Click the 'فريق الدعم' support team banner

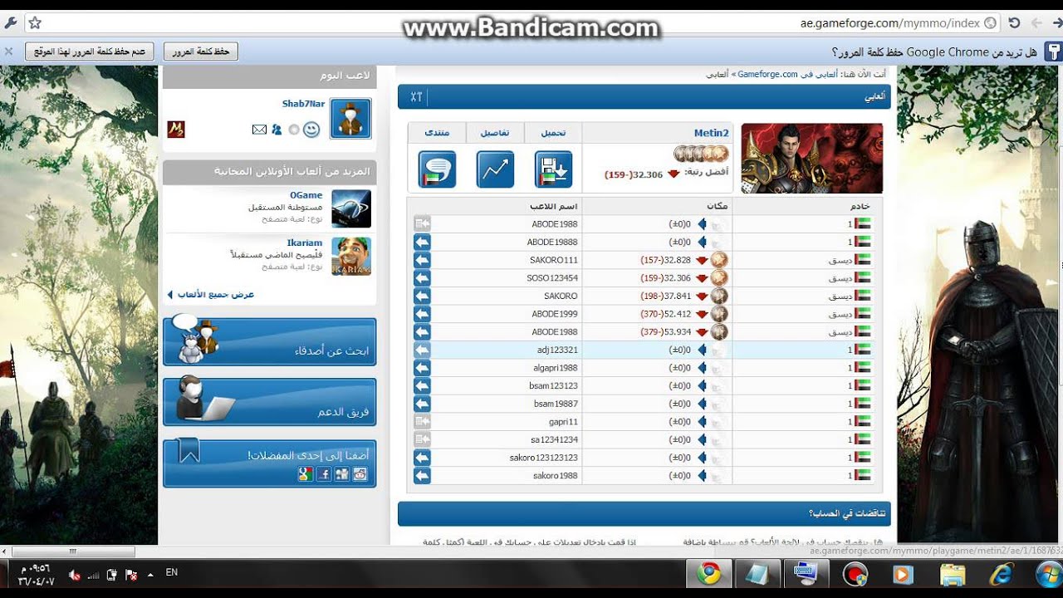coord(269,402)
